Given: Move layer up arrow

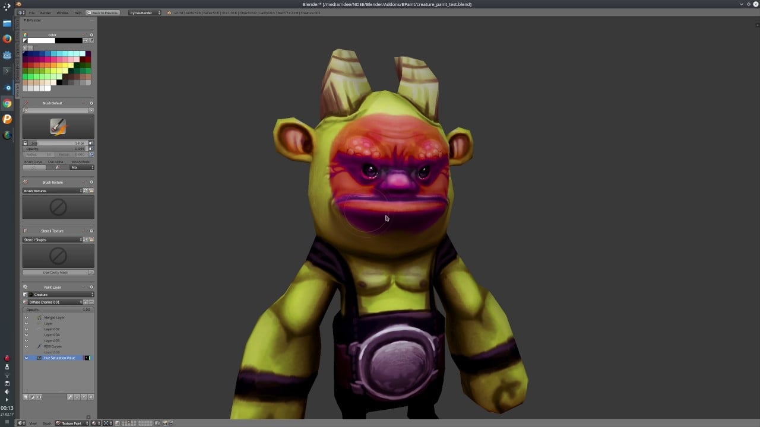Looking at the screenshot, I should [77, 397].
